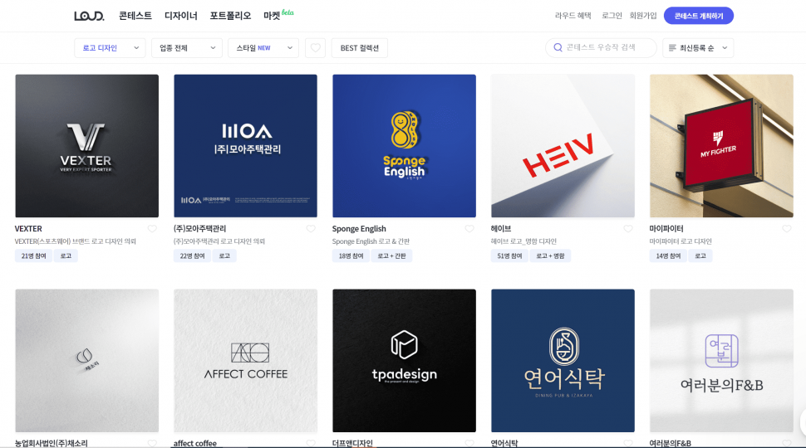Open the 여러분의F&B logo thumbnail
Image resolution: width=806 pixels, height=448 pixels.
pos(722,361)
